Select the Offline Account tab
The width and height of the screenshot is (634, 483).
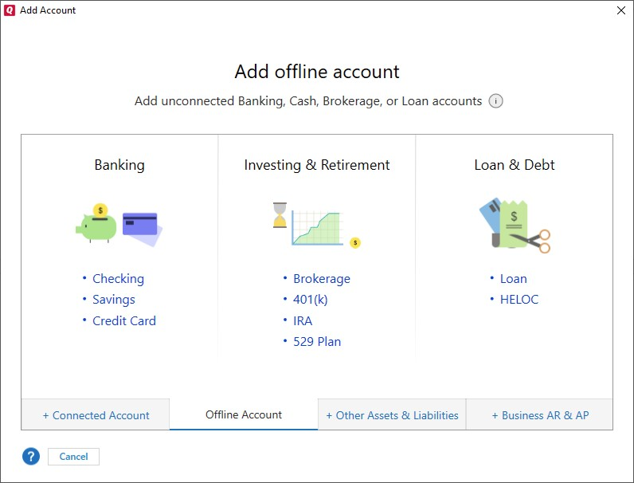coord(244,414)
